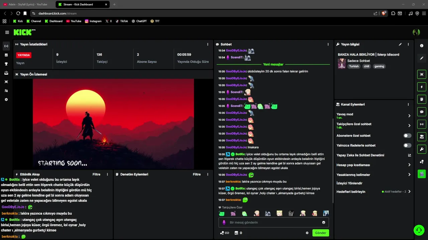Screen dimensions: 428x240
Task: Open Yayın İstatistikleri panel three-dot menu
Action: pyautogui.click(x=208, y=44)
